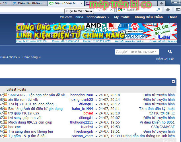Open user thuhuong2211's profile

tap(81, 122)
